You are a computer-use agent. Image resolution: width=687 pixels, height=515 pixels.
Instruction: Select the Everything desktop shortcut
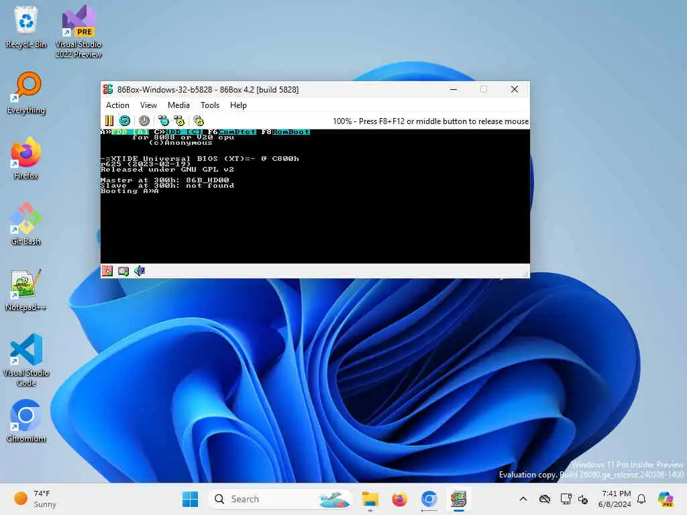click(26, 93)
